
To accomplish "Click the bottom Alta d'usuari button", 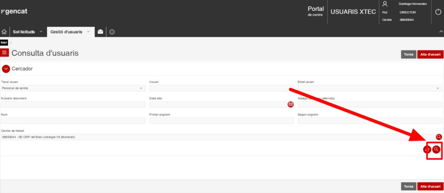I will tap(430, 186).
